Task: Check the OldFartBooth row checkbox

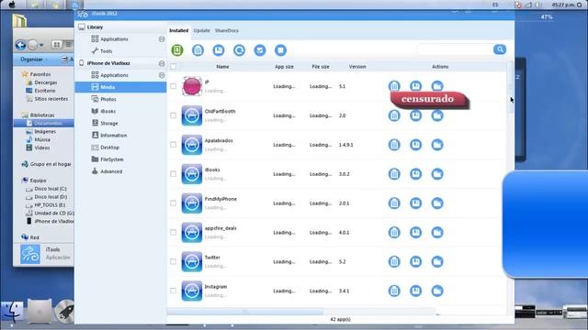Action: [x=174, y=115]
